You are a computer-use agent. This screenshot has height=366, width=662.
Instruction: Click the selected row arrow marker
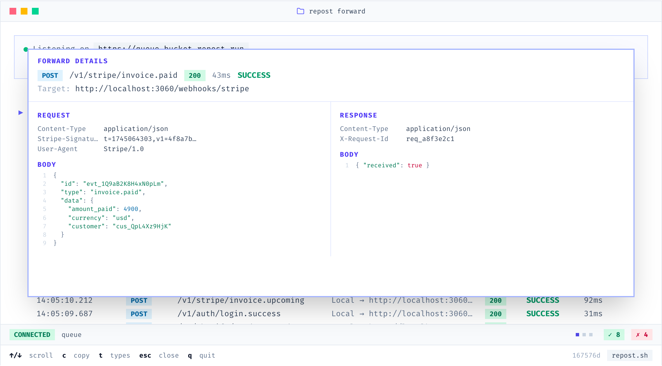(21, 112)
